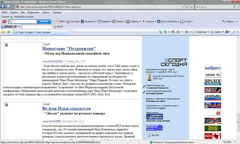Click the Stop loading red X icon
The image size is (240, 144).
point(192,7)
